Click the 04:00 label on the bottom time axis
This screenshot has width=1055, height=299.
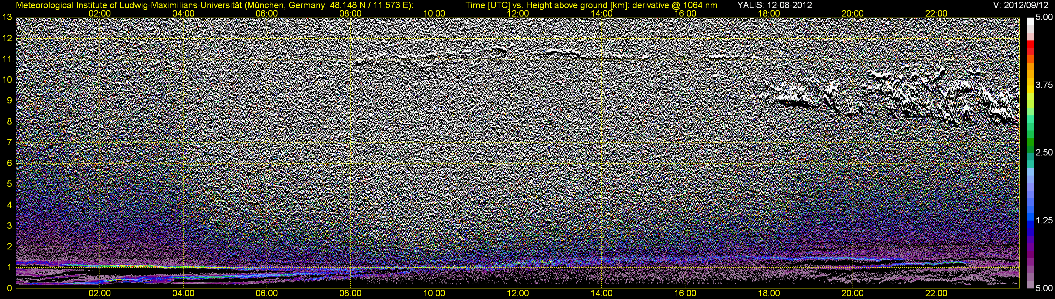pyautogui.click(x=184, y=293)
